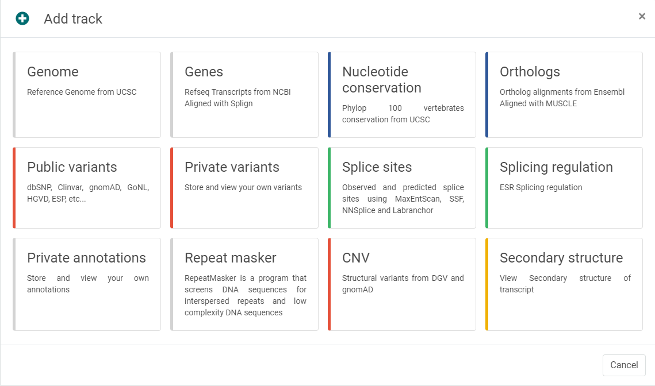Select the Private annotations card

(87, 284)
